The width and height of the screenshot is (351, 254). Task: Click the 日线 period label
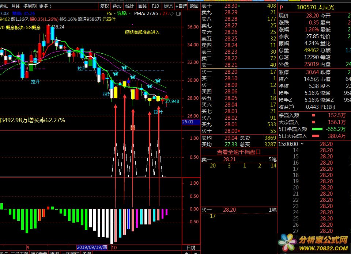pos(191,247)
